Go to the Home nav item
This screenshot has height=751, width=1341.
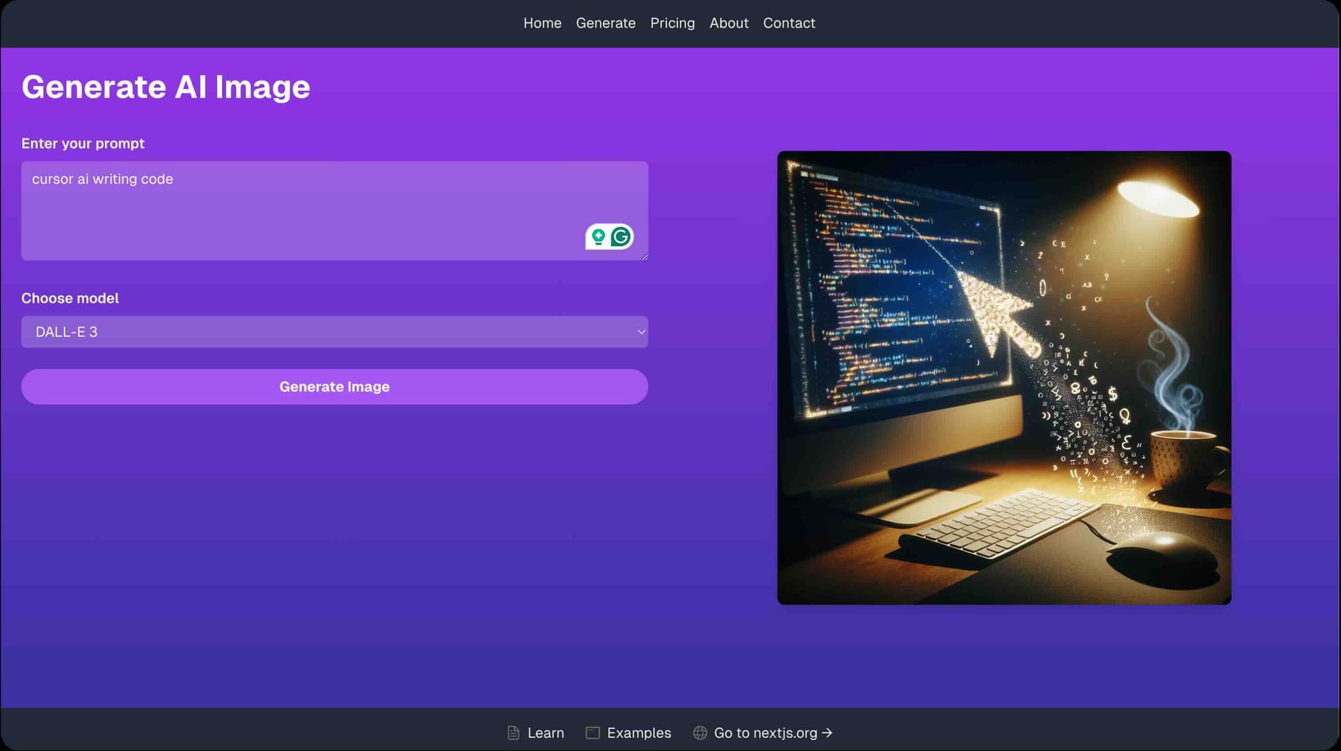(542, 23)
